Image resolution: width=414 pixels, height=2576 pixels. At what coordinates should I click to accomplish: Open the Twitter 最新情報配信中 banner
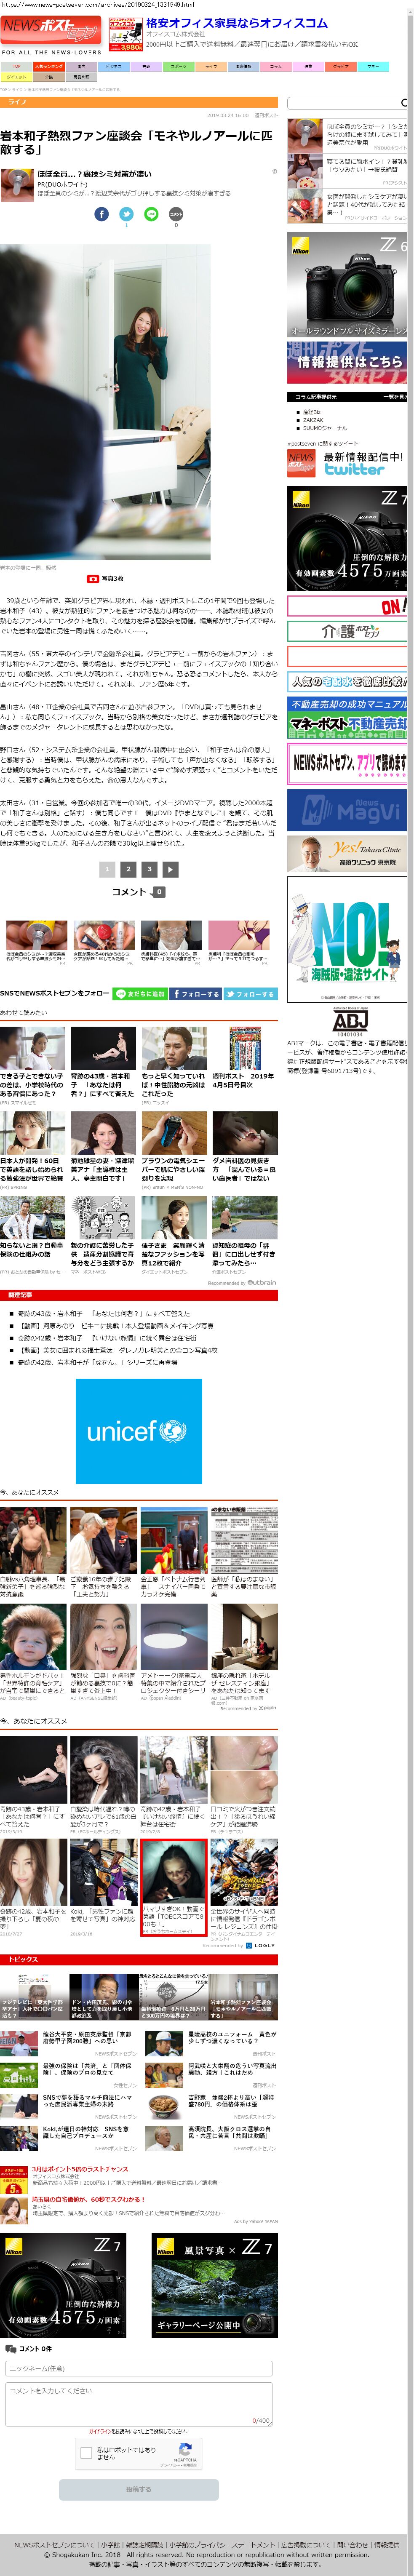(347, 462)
